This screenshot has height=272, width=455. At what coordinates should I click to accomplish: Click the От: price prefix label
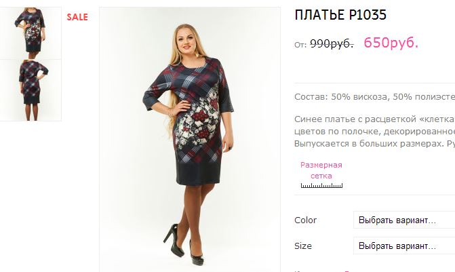[x=300, y=45]
